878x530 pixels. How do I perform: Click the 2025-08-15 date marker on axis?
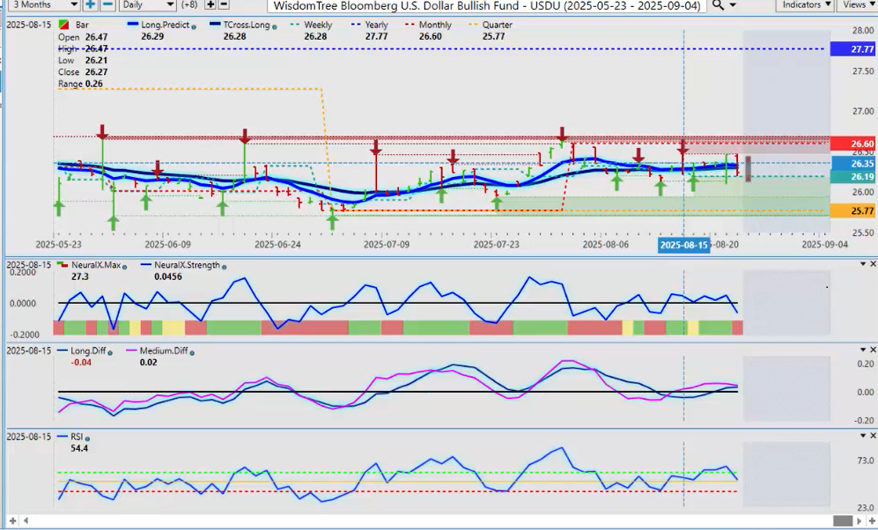684,244
